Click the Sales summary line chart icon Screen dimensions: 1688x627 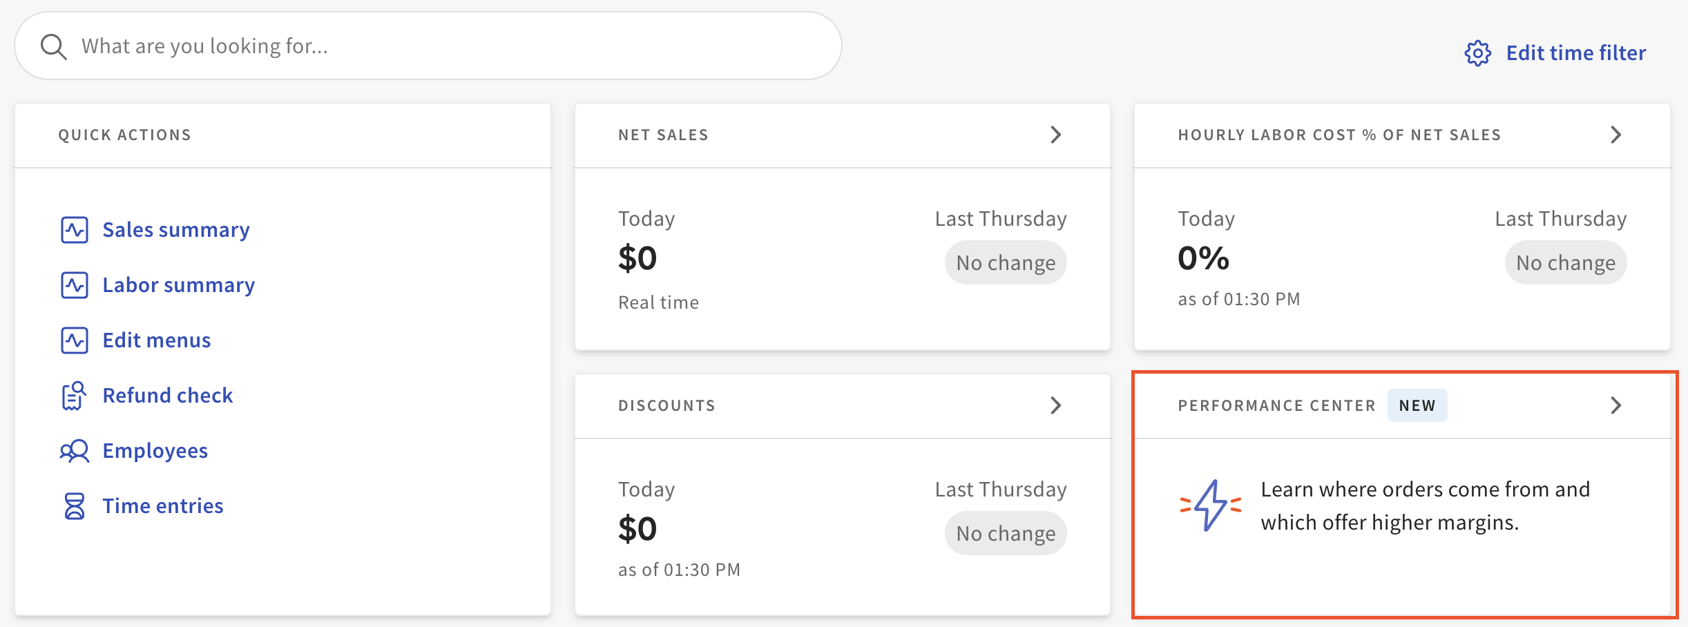(x=75, y=229)
